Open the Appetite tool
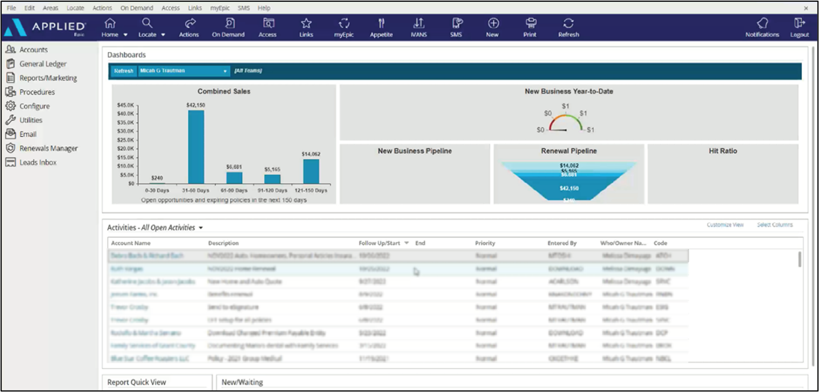This screenshot has height=392, width=819. [x=381, y=24]
